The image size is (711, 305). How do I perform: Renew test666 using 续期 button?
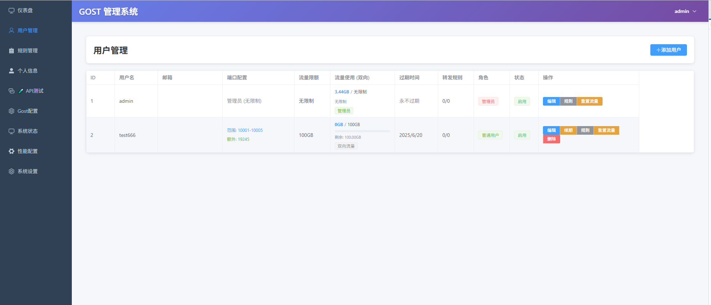(x=568, y=130)
